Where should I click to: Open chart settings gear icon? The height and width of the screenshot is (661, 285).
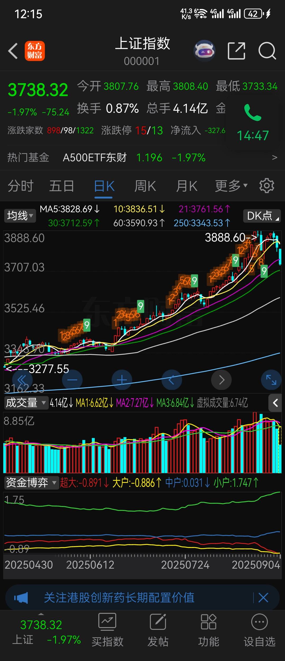point(267,186)
